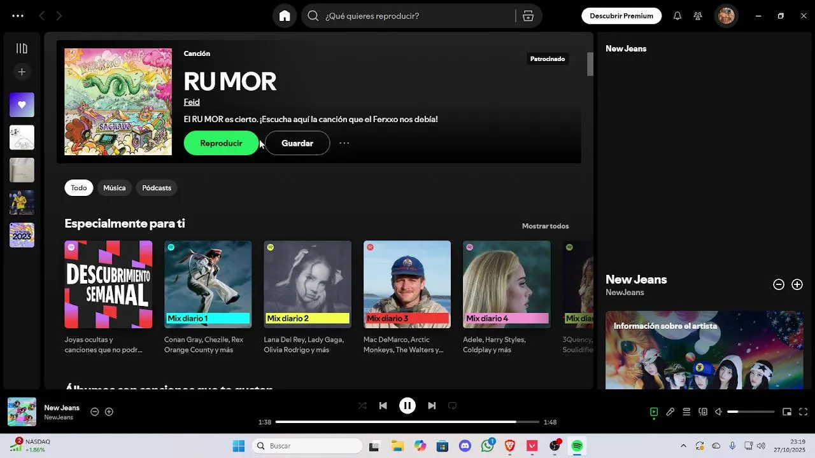The width and height of the screenshot is (815, 458).
Task: Click New Jeans title in right panel
Action: (x=636, y=279)
